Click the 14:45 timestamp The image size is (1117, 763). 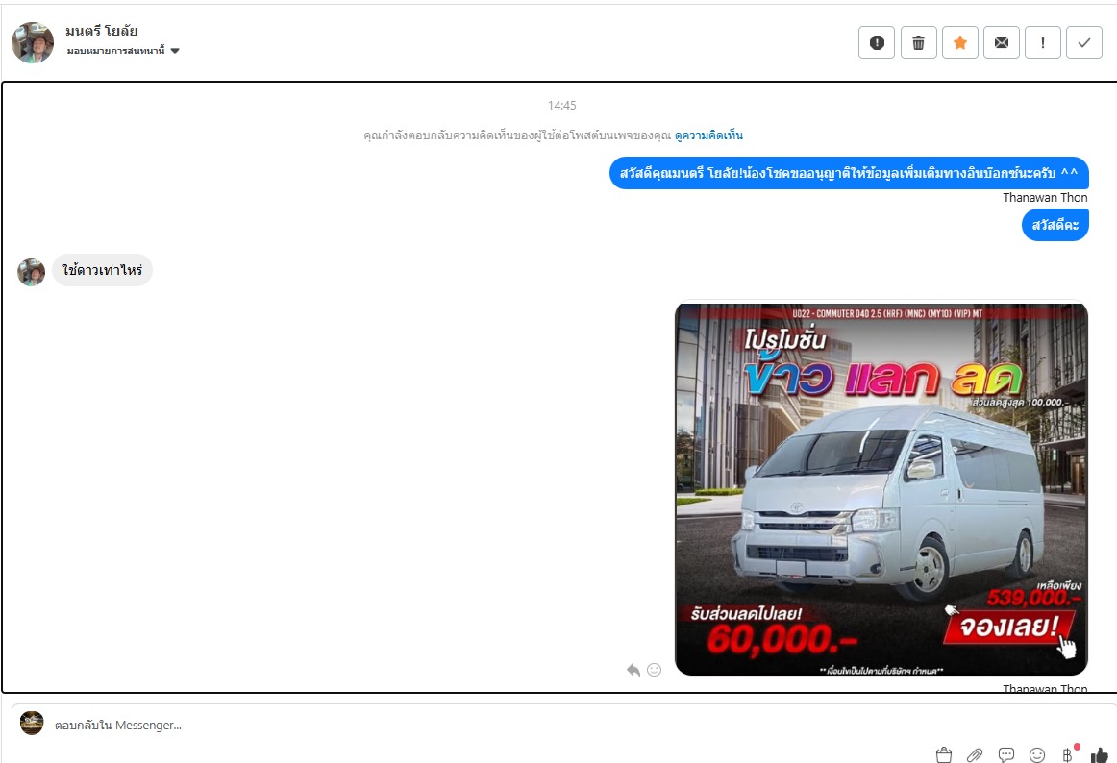point(562,106)
